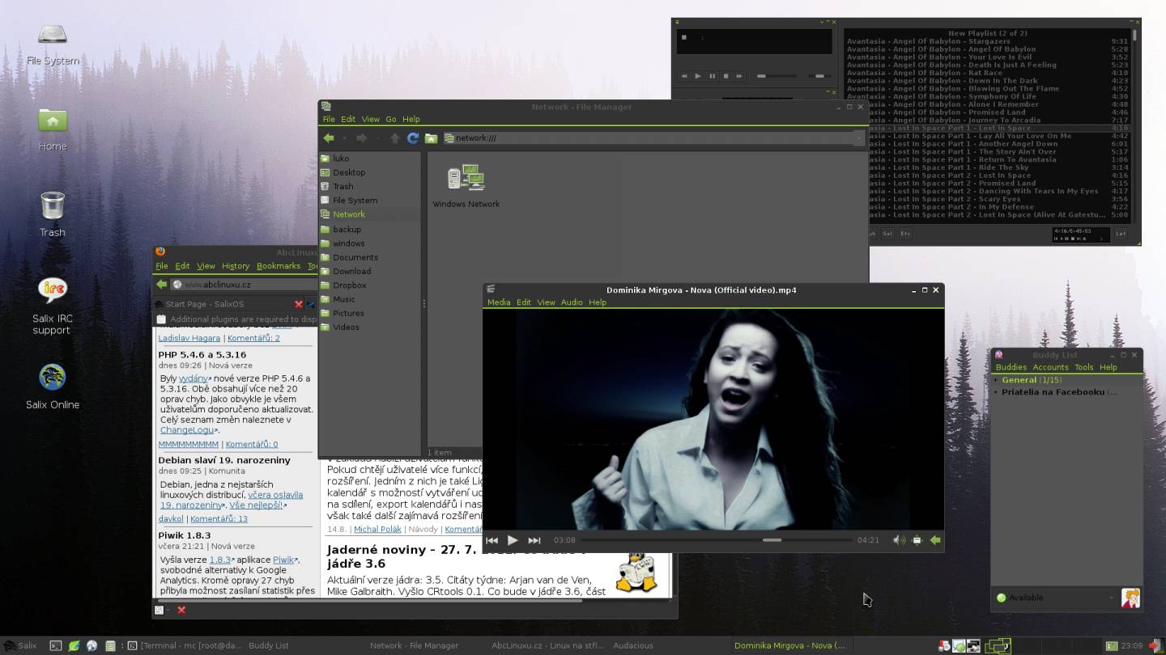Screen dimensions: 1166x655
Task: Open the Windows Network icon
Action: coord(466,186)
